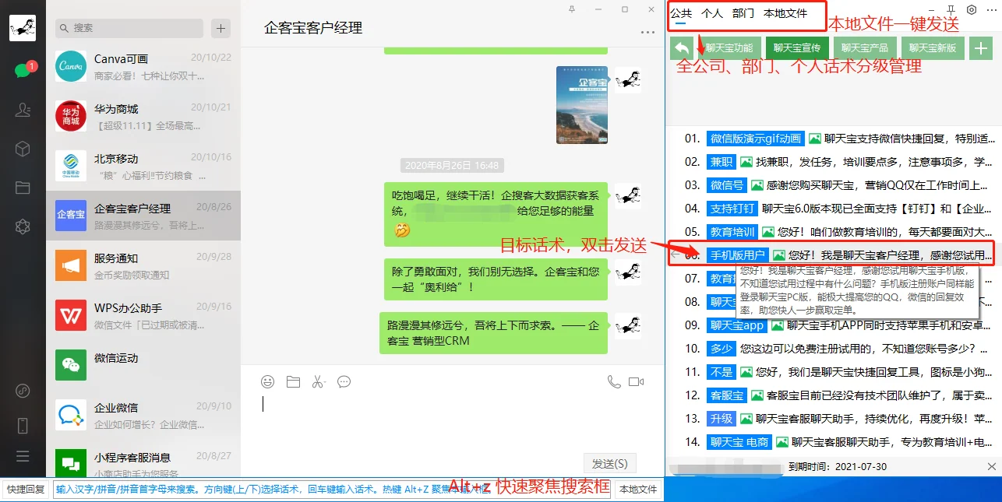Select the 聊天宝功能 category
Image resolution: width=1002 pixels, height=502 pixels.
729,47
